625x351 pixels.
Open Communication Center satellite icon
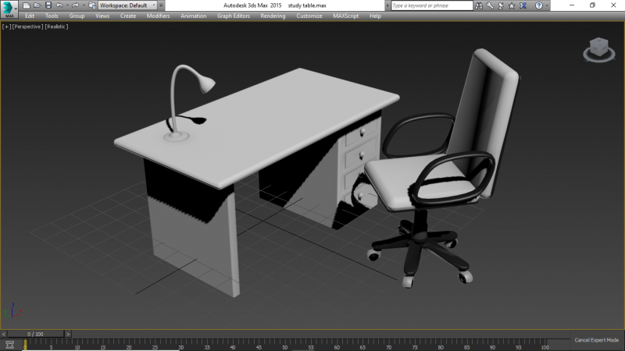(x=501, y=5)
